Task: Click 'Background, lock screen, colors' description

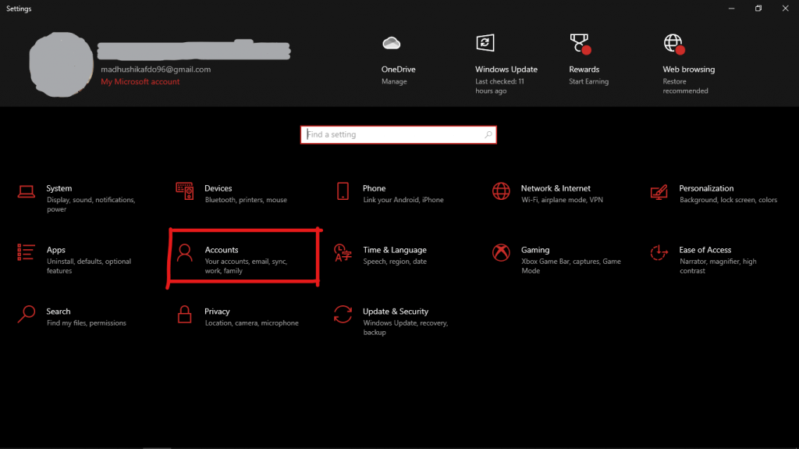Action: pyautogui.click(x=728, y=200)
